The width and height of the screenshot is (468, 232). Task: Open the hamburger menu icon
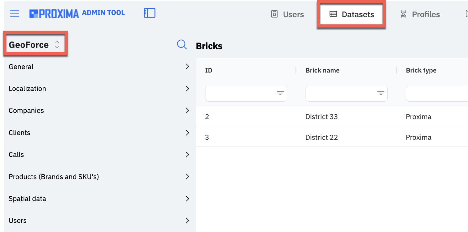pyautogui.click(x=15, y=13)
